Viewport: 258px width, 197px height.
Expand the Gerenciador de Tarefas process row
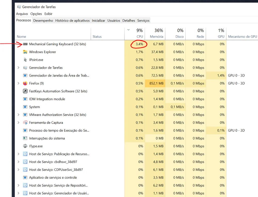pyautogui.click(x=18, y=68)
